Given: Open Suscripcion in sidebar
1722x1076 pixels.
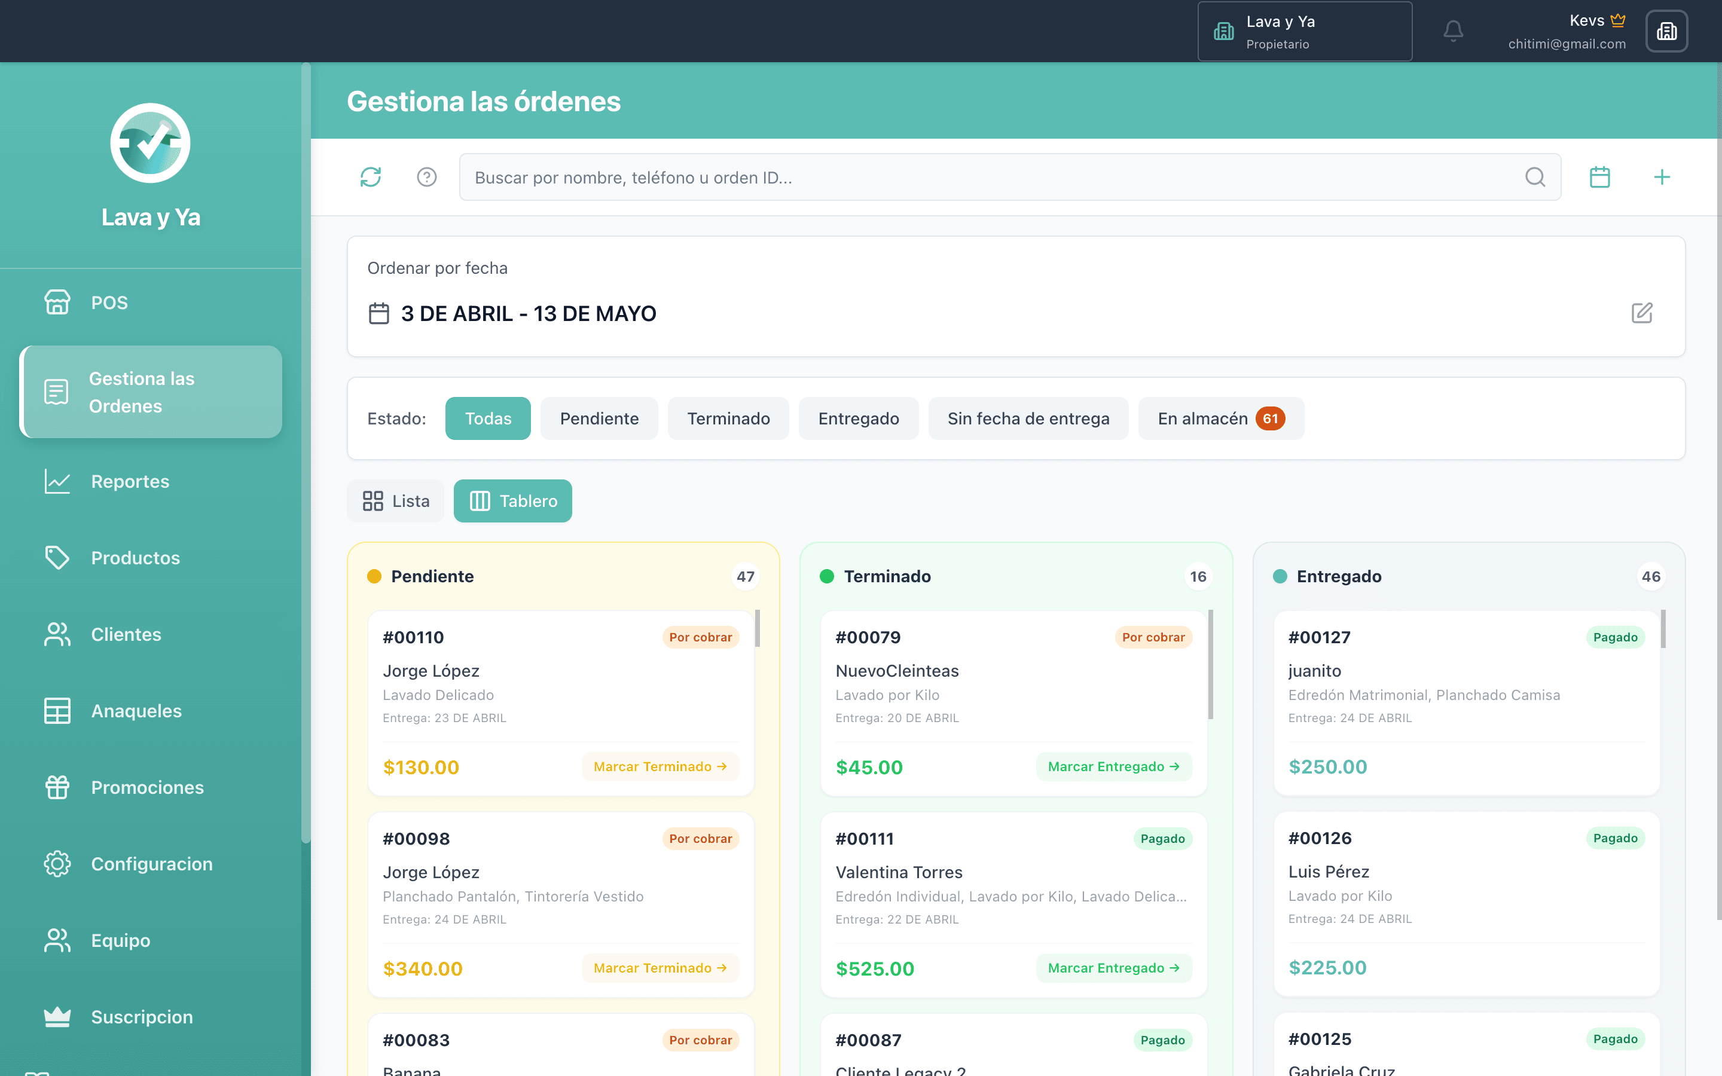Looking at the screenshot, I should click(x=151, y=1017).
